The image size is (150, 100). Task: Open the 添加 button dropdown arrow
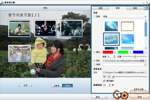[x=106, y=97]
